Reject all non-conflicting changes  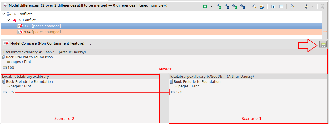click(x=242, y=6)
